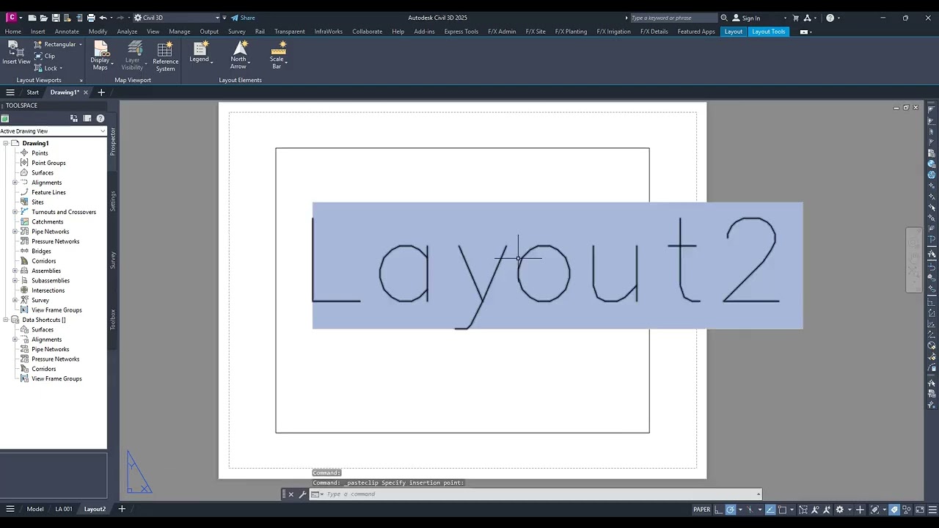Toggle polar tracking in status bar
Image resolution: width=939 pixels, height=528 pixels.
[x=731, y=510]
